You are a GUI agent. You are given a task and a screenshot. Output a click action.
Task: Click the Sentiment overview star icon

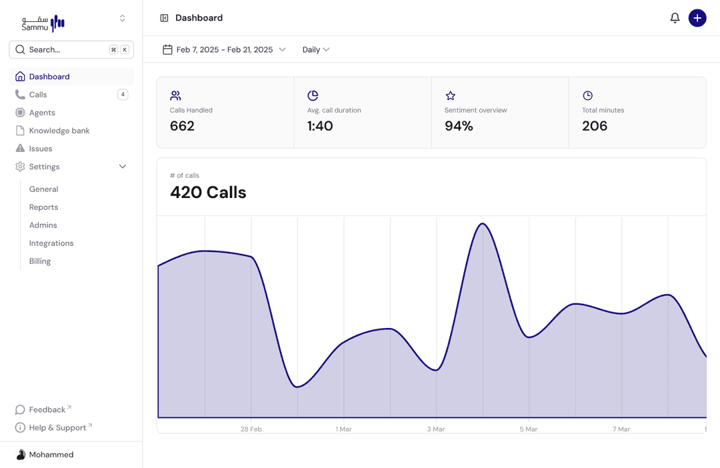click(450, 96)
